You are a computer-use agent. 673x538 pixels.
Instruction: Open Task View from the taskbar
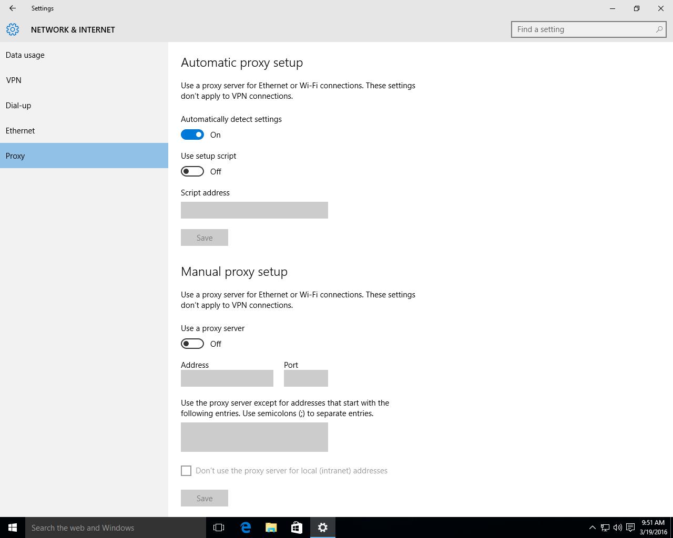(219, 527)
